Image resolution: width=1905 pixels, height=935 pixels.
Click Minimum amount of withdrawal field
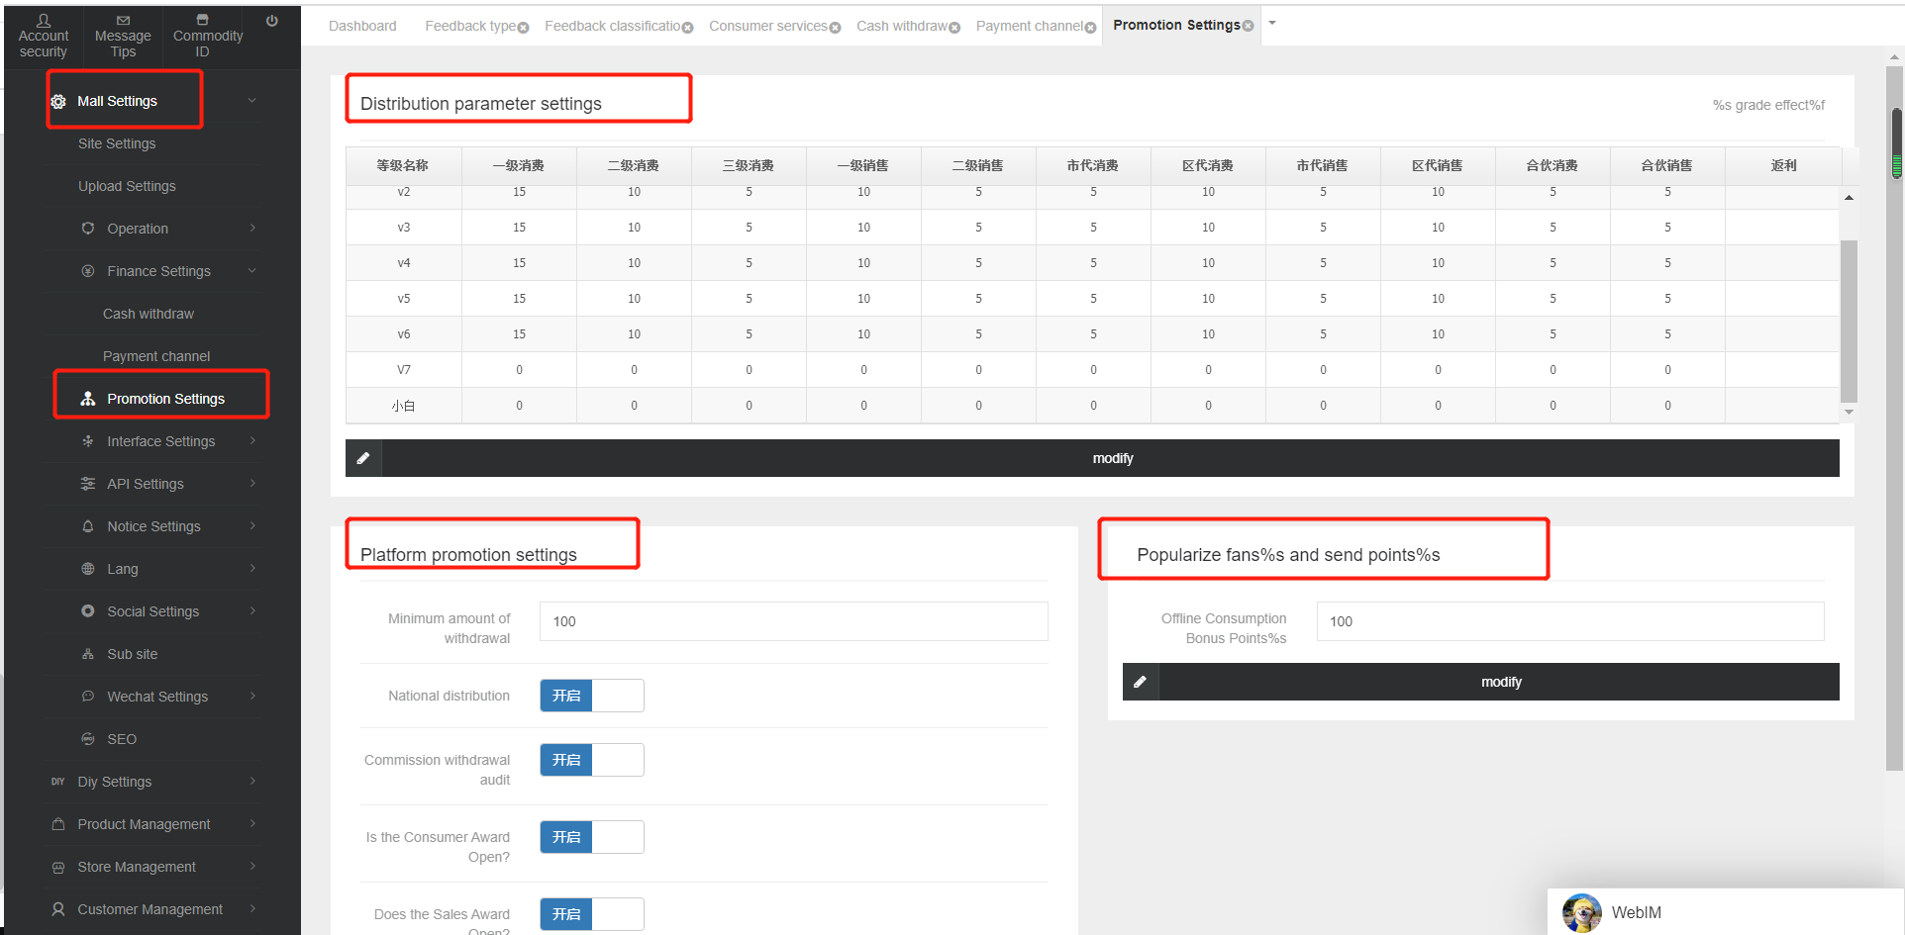point(793,621)
